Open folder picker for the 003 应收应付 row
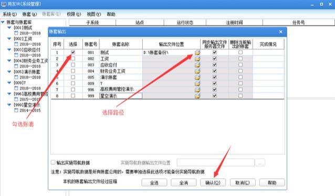This screenshot has width=335, height=196. 197,65
